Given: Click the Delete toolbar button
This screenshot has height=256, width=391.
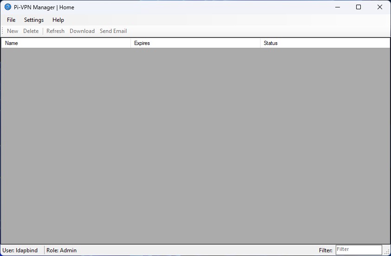Looking at the screenshot, I should pos(31,31).
